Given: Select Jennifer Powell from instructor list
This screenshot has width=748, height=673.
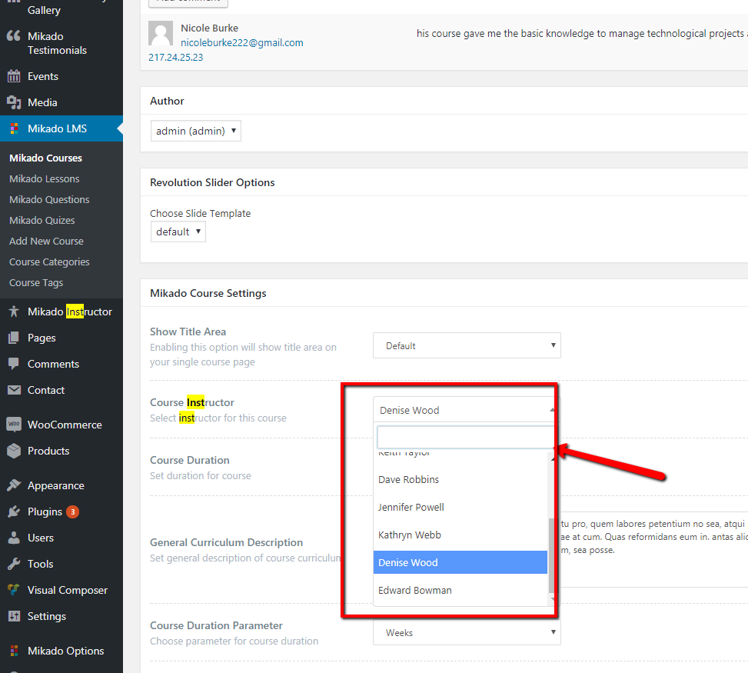Looking at the screenshot, I should [460, 507].
